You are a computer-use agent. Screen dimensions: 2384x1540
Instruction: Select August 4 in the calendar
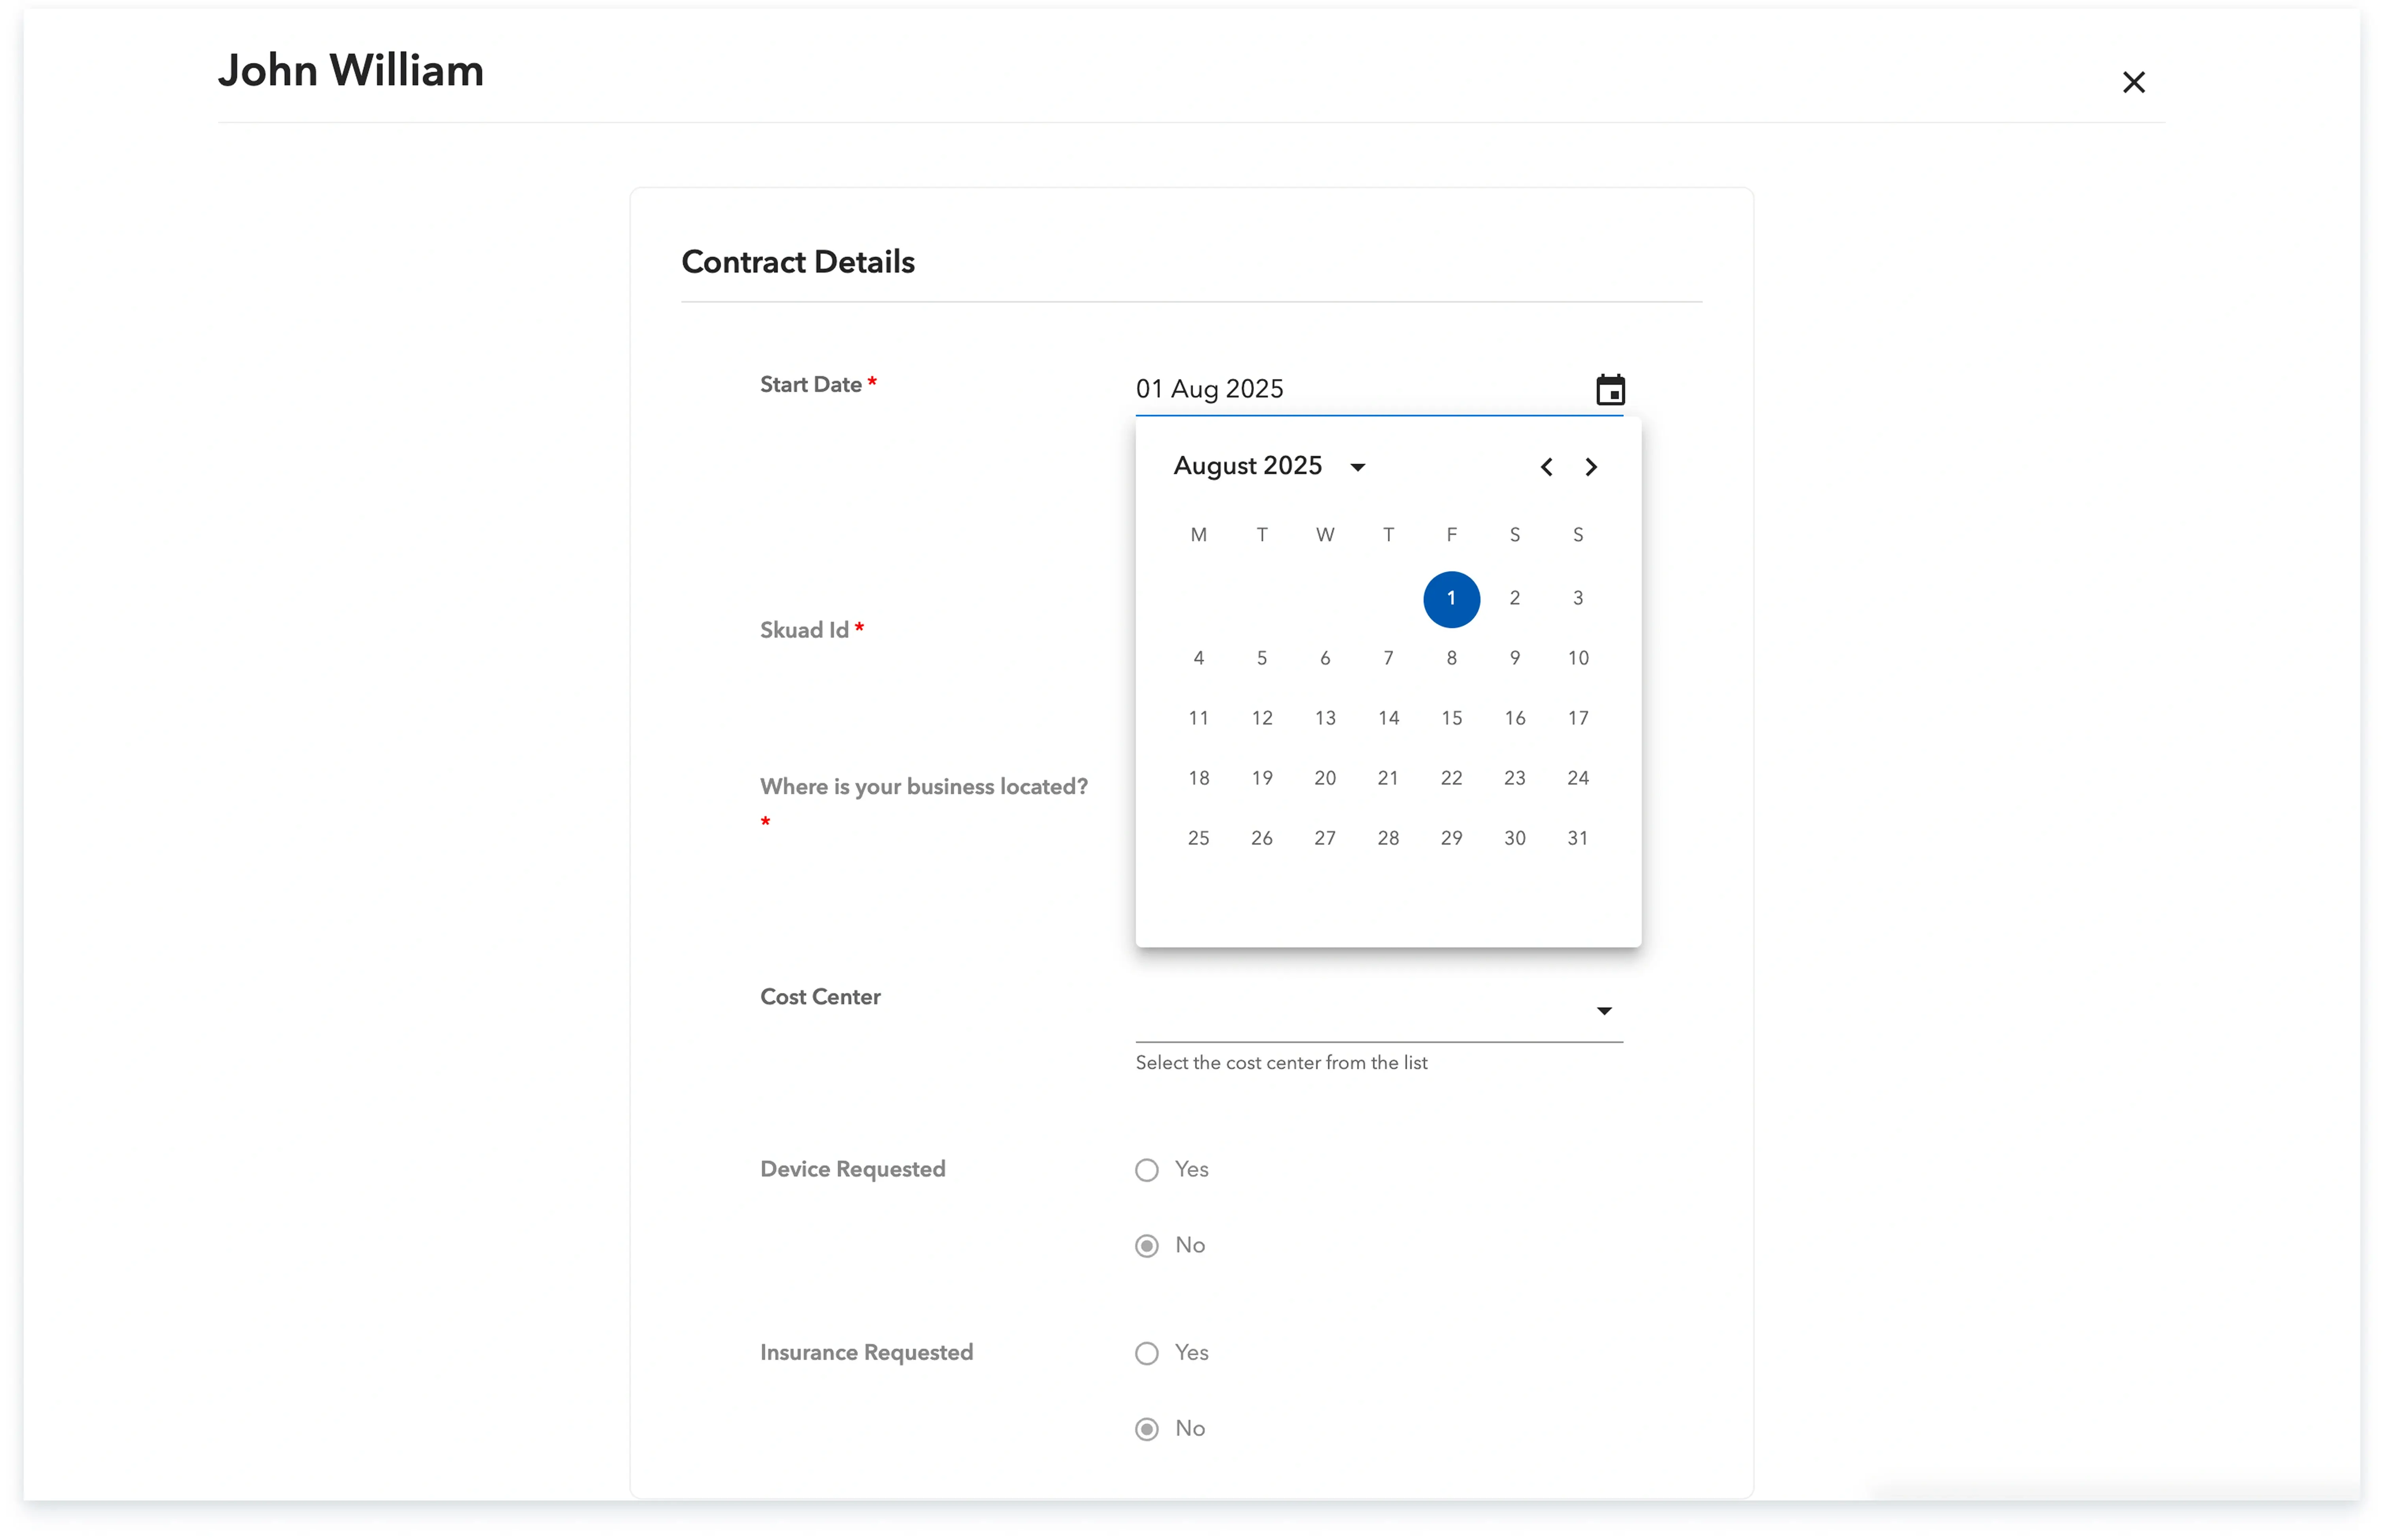point(1198,658)
